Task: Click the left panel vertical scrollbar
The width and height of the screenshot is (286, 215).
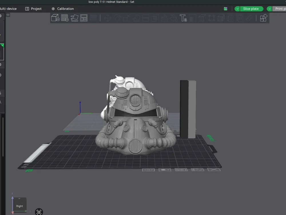Action: pyautogui.click(x=3, y=137)
